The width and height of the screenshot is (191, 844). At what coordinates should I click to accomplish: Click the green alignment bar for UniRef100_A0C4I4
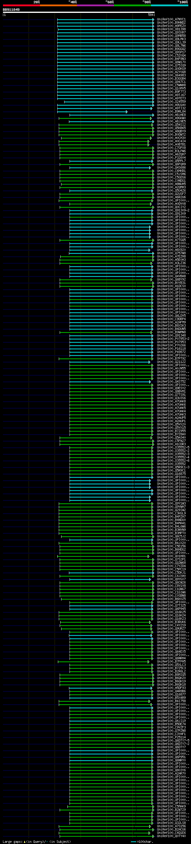[104, 141]
